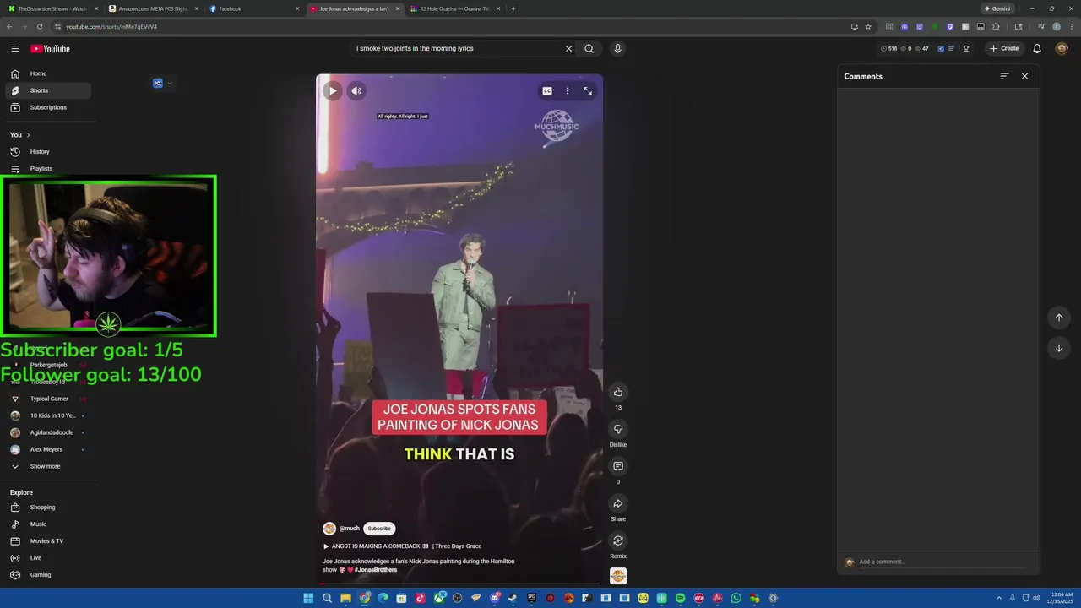Open Windows Start menu

click(x=308, y=598)
